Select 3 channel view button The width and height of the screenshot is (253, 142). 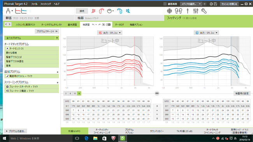(66, 93)
